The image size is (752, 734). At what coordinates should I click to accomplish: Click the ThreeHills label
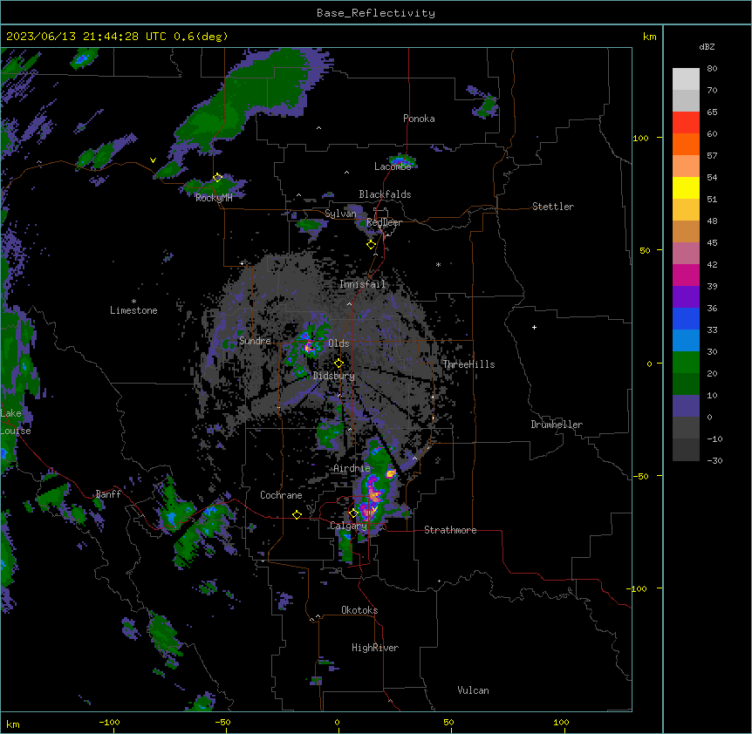click(x=468, y=364)
